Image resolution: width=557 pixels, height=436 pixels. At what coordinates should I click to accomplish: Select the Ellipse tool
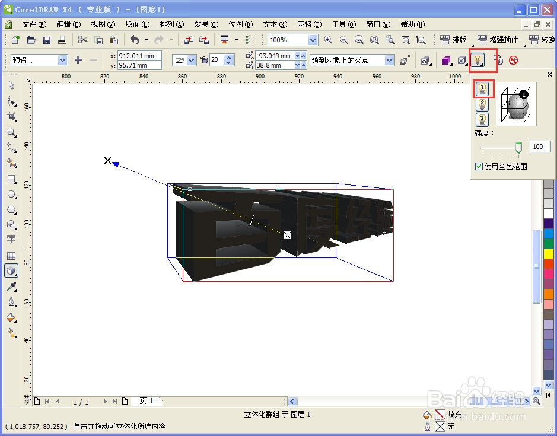(11, 195)
